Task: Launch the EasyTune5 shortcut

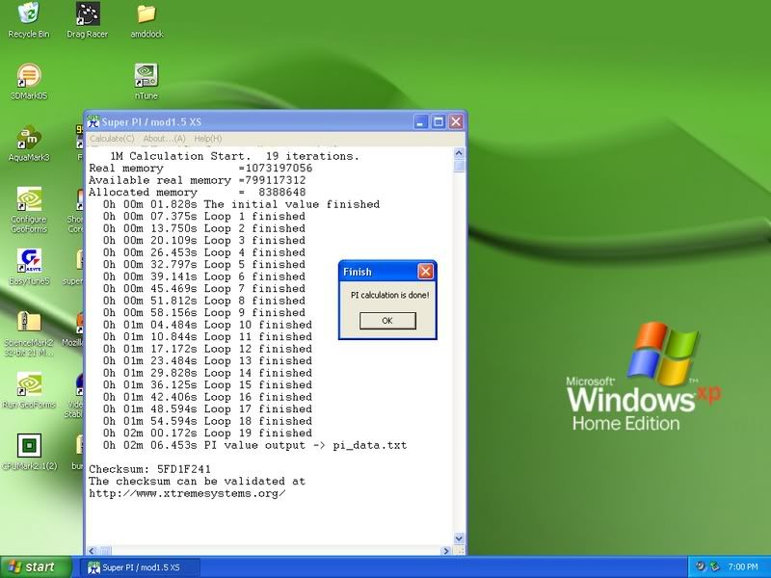Action: click(29, 268)
